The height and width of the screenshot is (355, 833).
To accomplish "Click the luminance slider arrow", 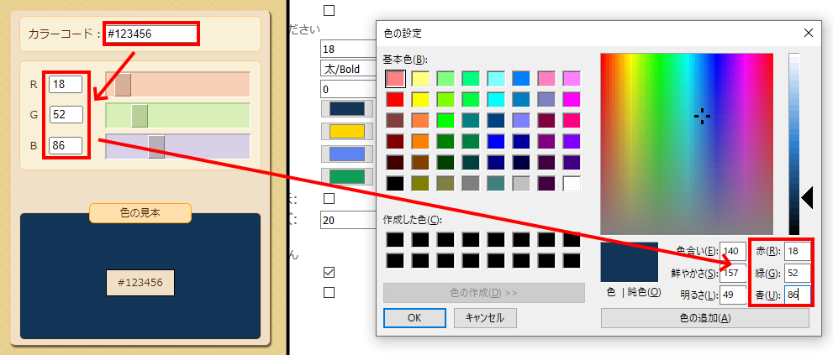I will (807, 198).
